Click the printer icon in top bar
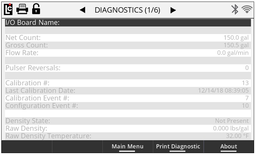The image size is (256, 155). tap(22, 9)
